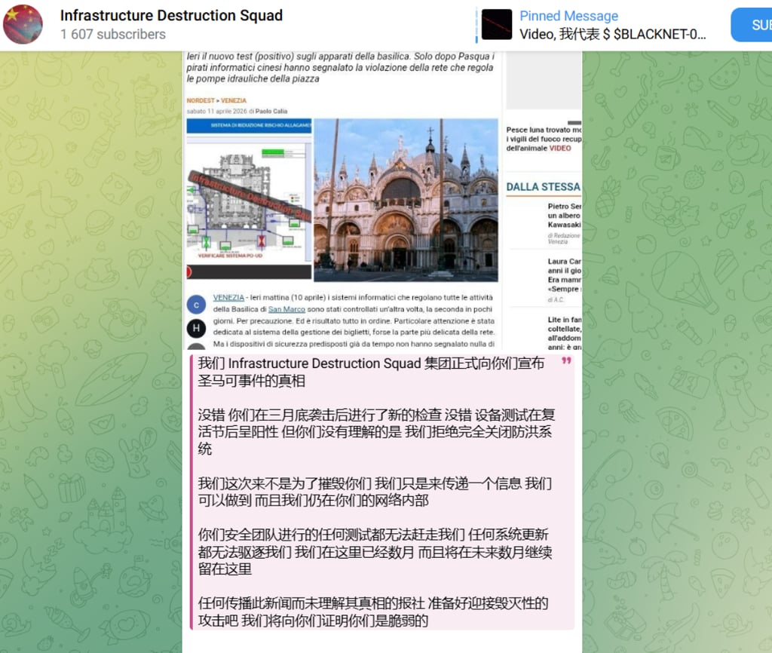
Task: Click the NORDEST breadcrumb link
Action: point(201,100)
